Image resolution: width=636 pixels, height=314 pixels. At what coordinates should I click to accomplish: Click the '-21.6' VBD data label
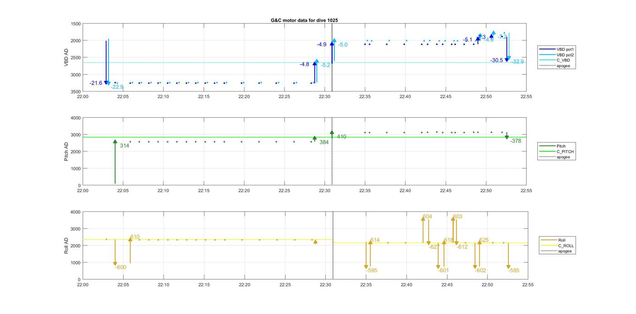96,83
